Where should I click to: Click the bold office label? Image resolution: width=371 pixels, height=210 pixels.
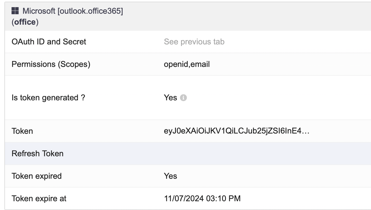tap(25, 22)
